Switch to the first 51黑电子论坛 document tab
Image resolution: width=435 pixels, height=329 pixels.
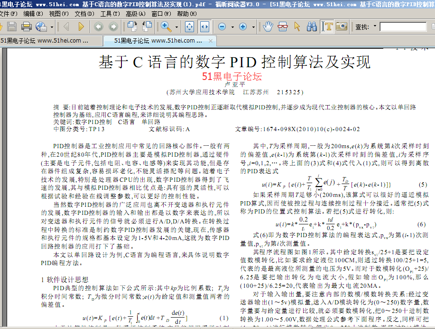click(51, 41)
